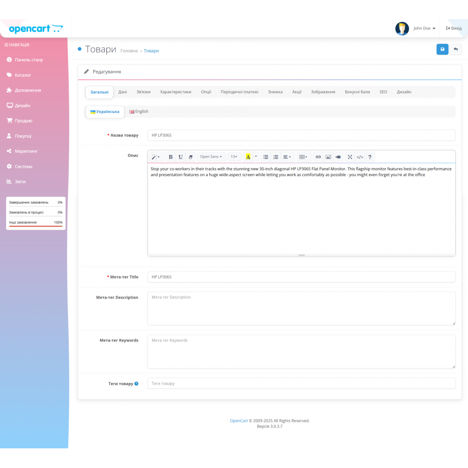Click the eraser remove font style icon
The width and height of the screenshot is (468, 468).
[x=190, y=157]
